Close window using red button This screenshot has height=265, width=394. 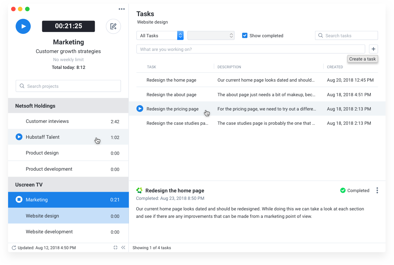[13, 9]
